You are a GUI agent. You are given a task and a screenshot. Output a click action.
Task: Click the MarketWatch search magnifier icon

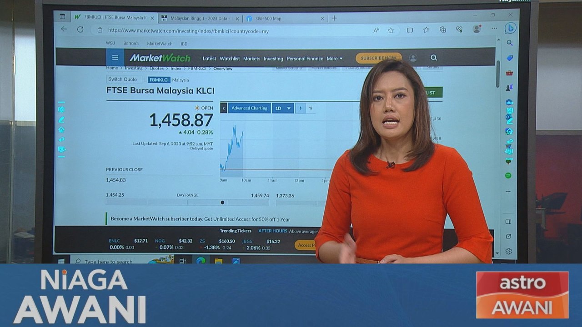pyautogui.click(x=434, y=58)
